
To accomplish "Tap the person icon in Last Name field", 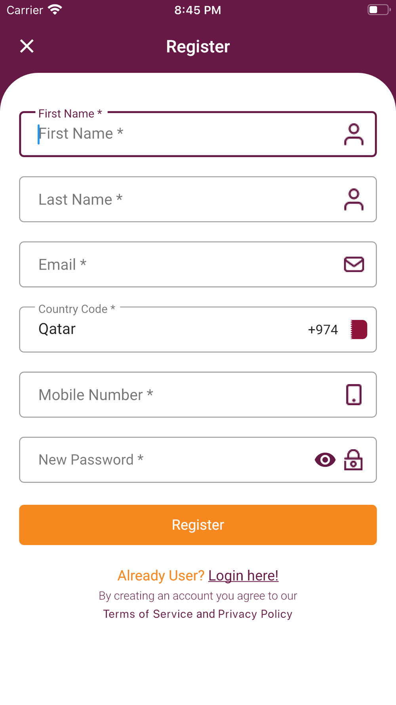I will [354, 199].
